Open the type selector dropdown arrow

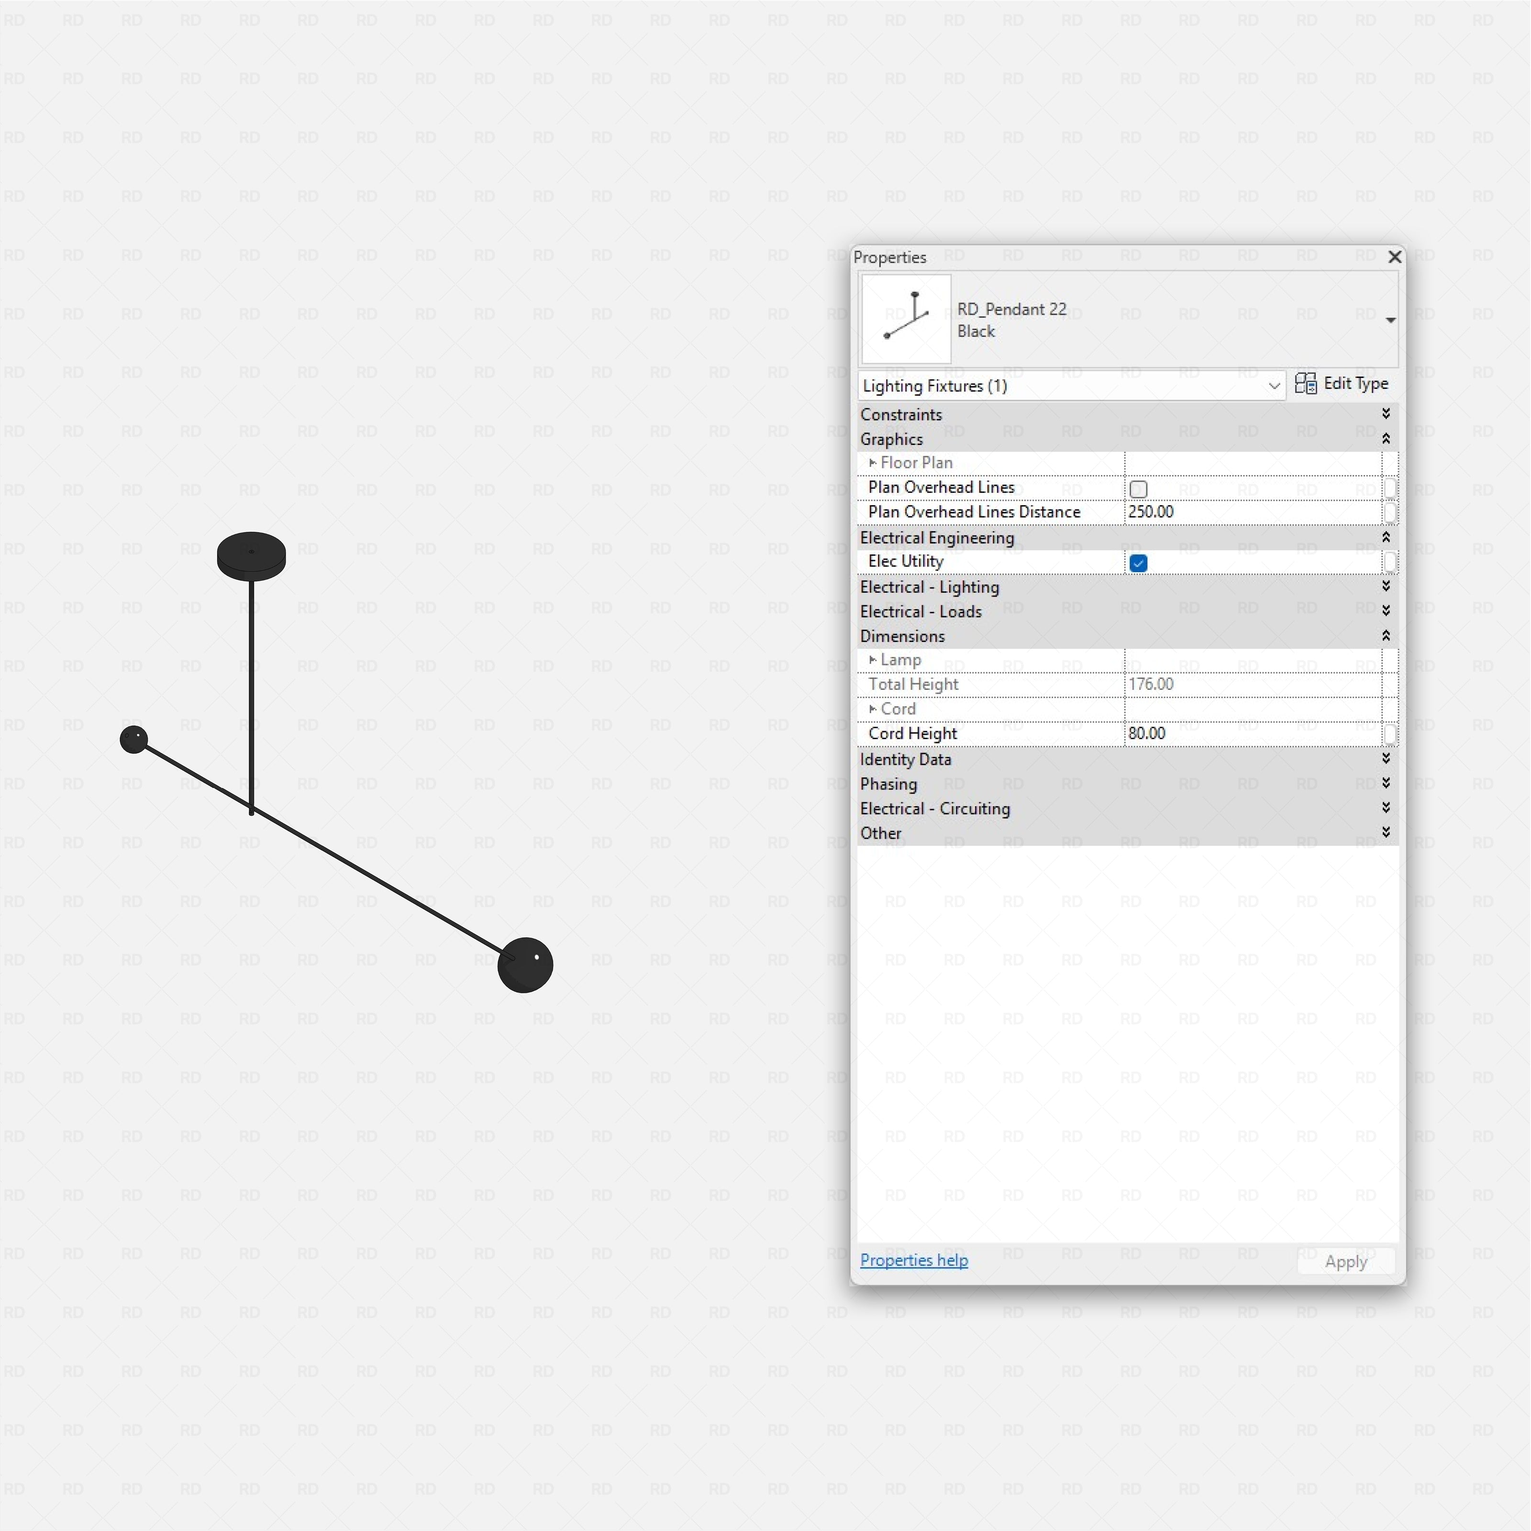[x=1390, y=320]
